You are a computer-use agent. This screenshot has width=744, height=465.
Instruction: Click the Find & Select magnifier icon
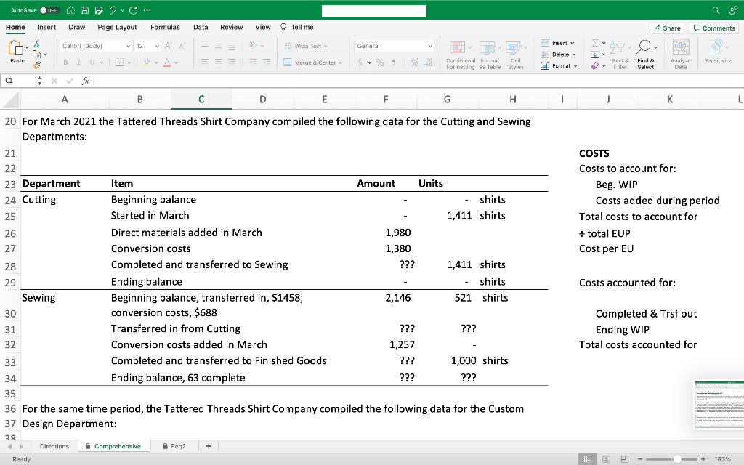tap(644, 46)
